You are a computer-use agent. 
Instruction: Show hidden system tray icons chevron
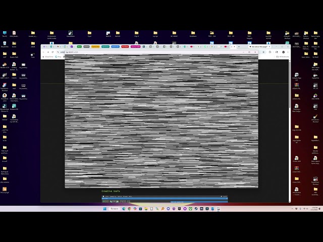[292, 209]
